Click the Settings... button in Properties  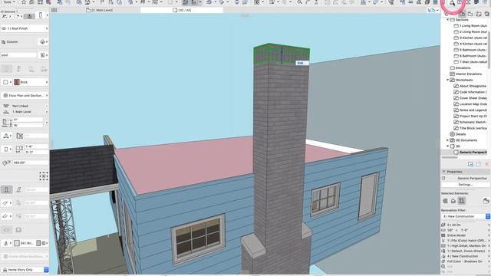[x=466, y=185]
